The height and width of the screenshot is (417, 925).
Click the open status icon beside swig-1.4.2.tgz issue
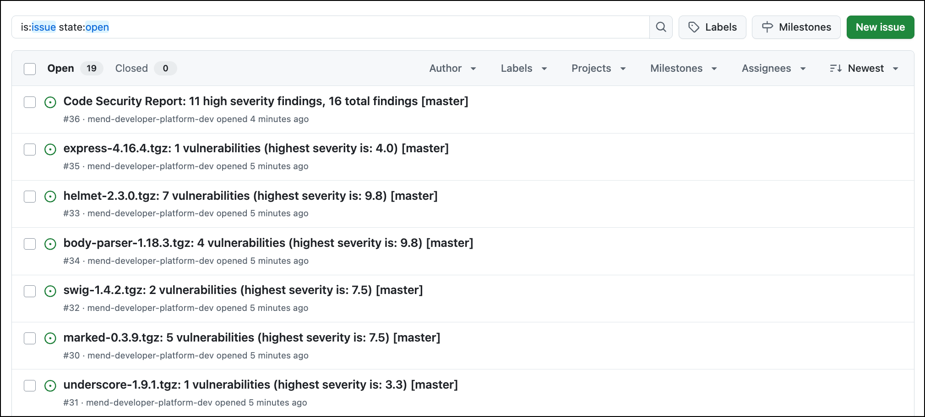[50, 291]
